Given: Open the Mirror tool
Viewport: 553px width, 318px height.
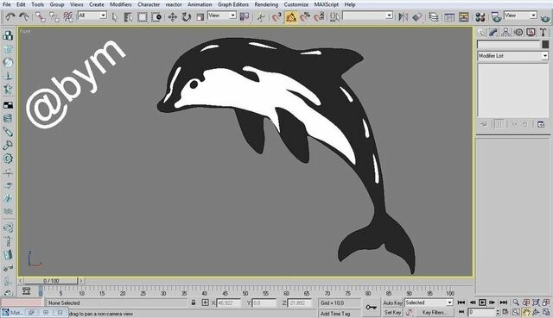Looking at the screenshot, I should [x=403, y=17].
